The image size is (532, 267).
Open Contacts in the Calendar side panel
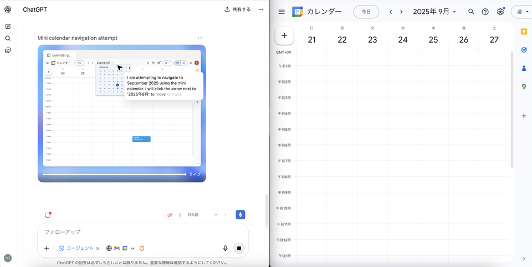[524, 68]
